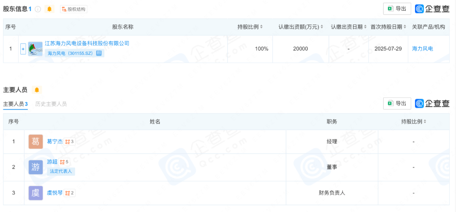The width and height of the screenshot is (456, 212).
Task: Click the 葛 avatar icon
Action: 35,142
